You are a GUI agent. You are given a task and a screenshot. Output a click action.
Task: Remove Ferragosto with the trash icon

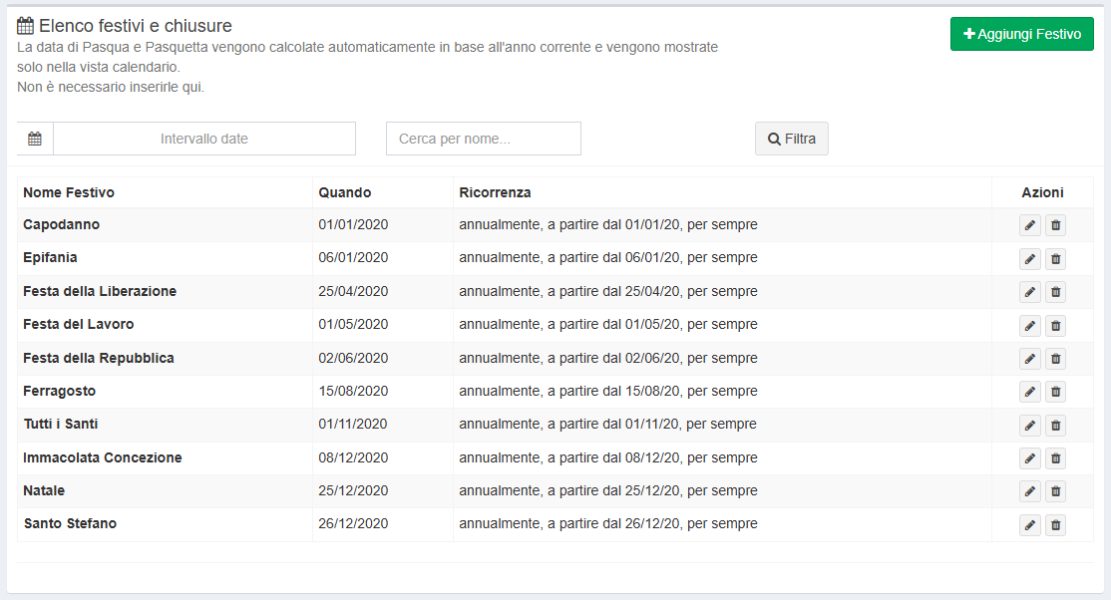coord(1056,392)
